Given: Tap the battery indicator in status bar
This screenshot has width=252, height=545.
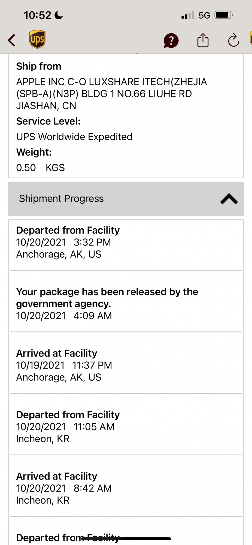Looking at the screenshot, I should pyautogui.click(x=223, y=15).
